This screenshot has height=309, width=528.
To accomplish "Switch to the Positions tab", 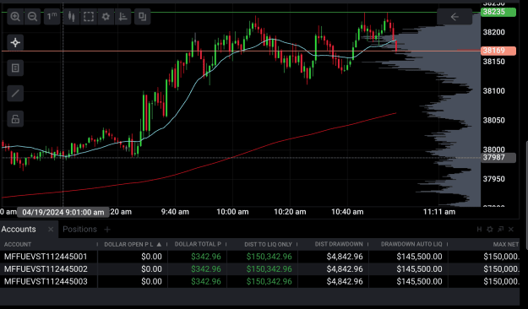I will click(x=79, y=230).
